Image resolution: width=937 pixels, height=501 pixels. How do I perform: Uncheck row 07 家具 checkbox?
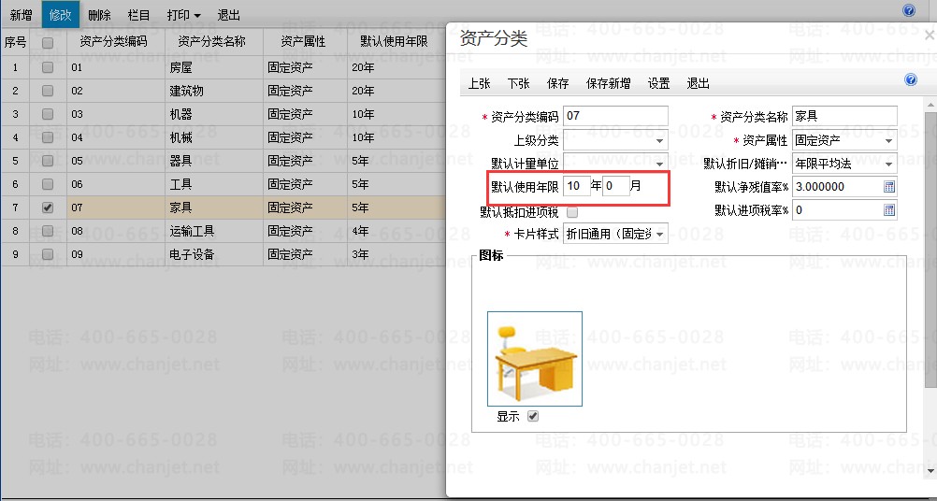(48, 208)
